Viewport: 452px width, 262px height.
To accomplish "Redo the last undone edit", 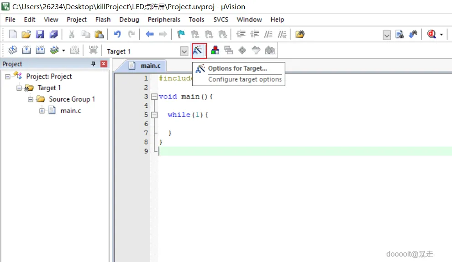I will 131,34.
